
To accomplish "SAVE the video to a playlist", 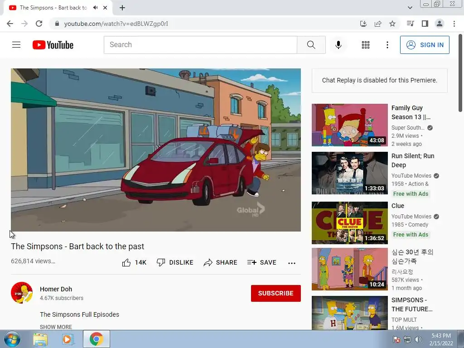I will pos(262,262).
